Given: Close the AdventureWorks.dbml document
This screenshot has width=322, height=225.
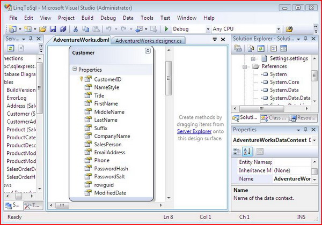Looking at the screenshot, I should coord(223,39).
